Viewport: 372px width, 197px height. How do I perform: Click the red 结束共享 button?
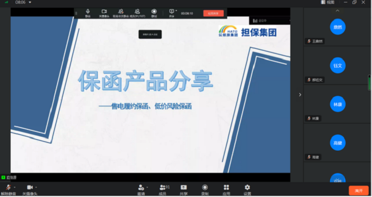(x=214, y=14)
